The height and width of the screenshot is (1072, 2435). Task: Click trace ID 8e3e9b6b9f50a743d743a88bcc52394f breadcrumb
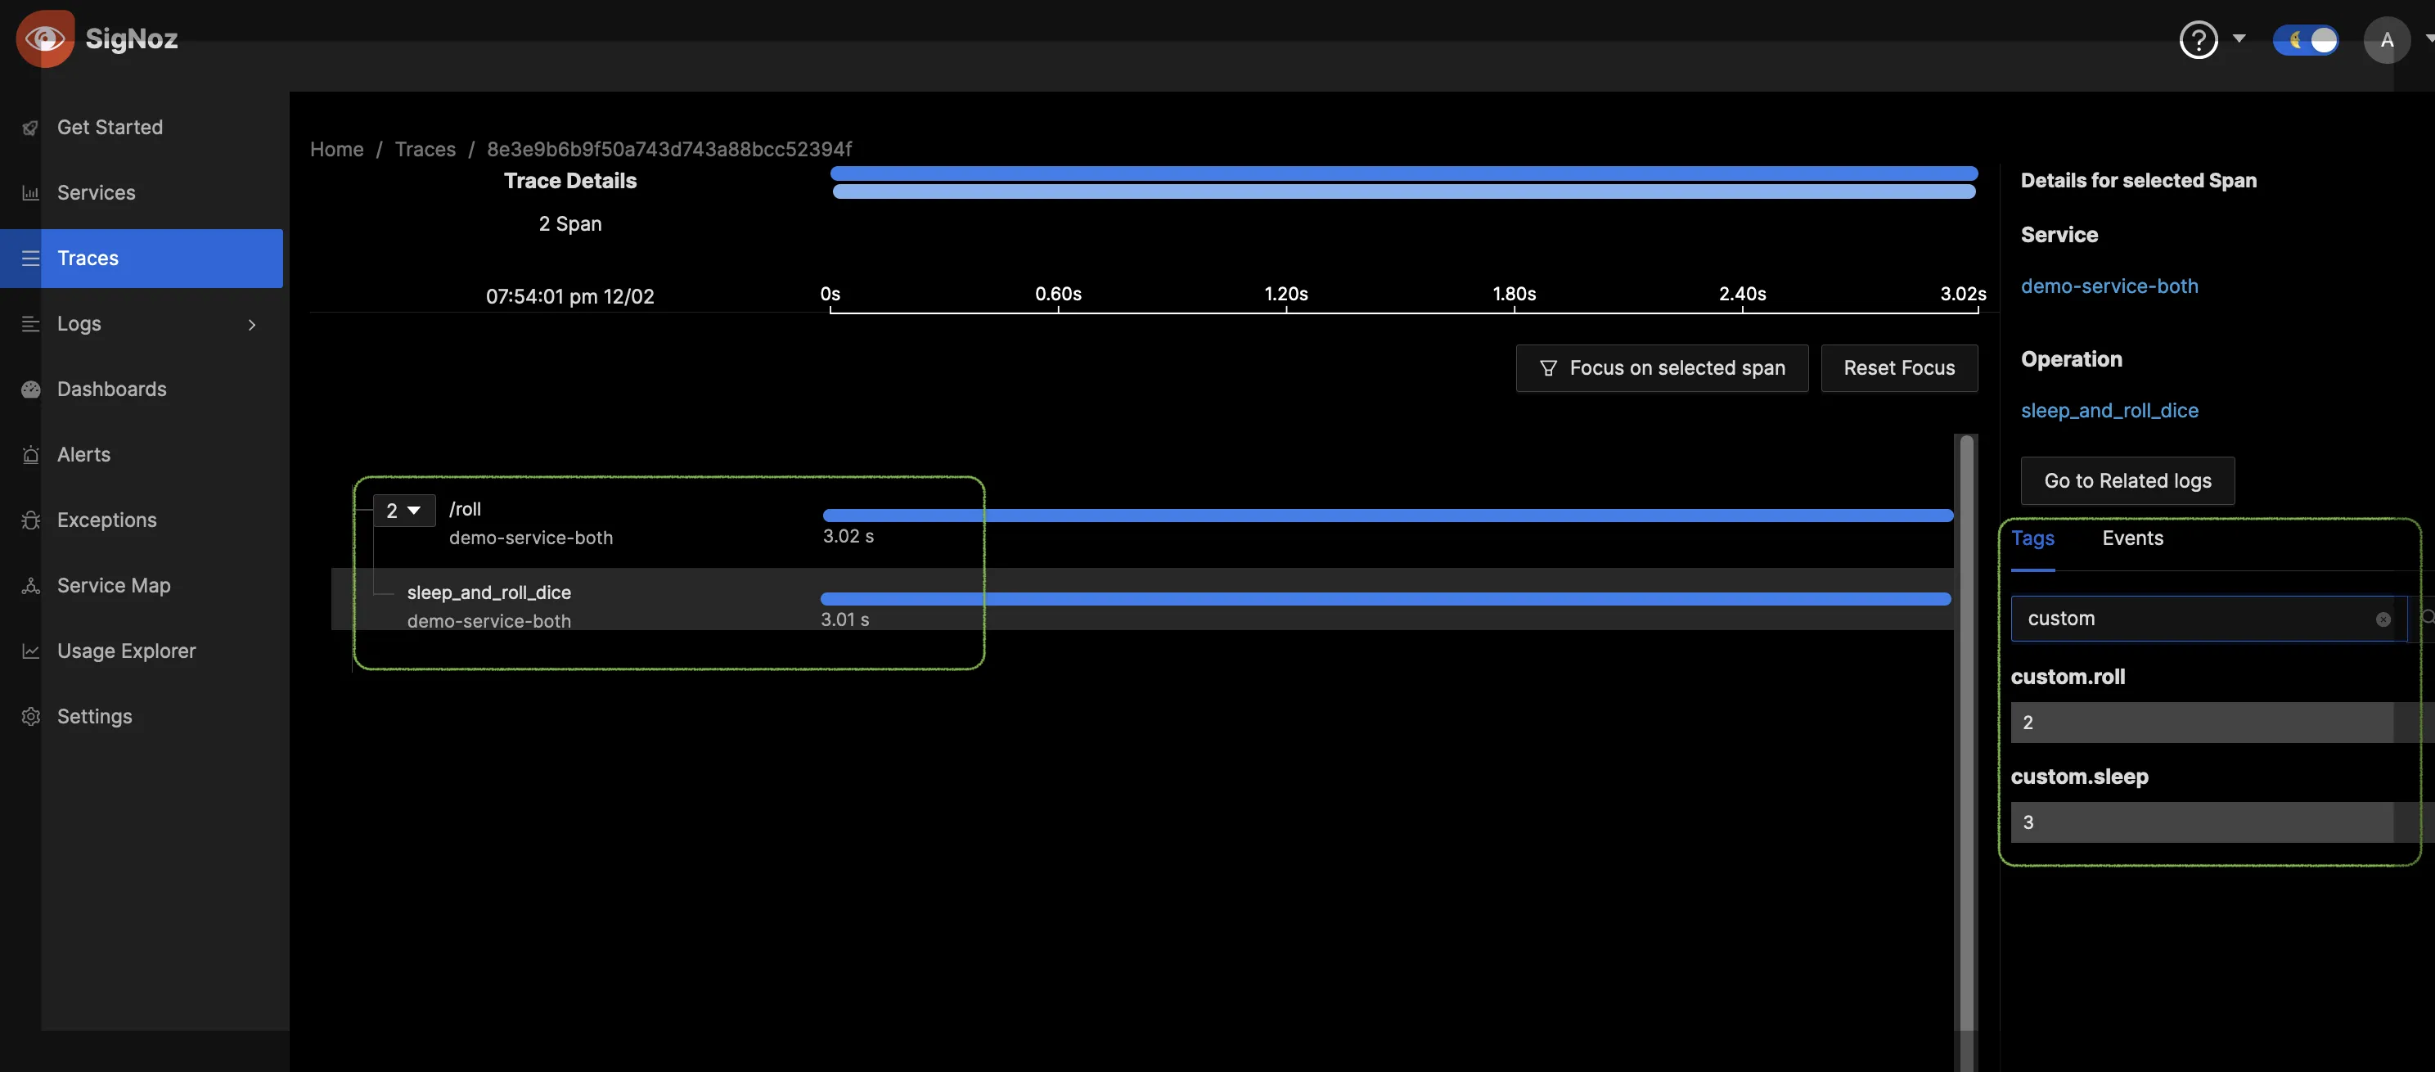click(x=669, y=150)
